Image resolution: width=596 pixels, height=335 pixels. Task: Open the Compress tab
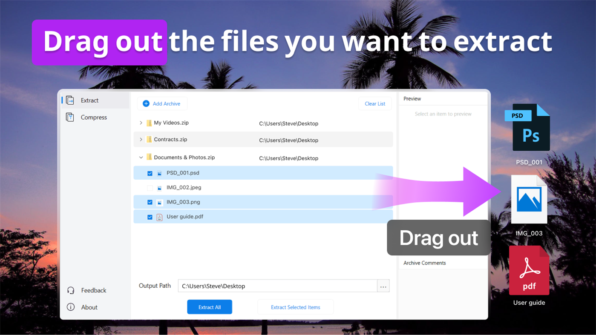(x=93, y=117)
